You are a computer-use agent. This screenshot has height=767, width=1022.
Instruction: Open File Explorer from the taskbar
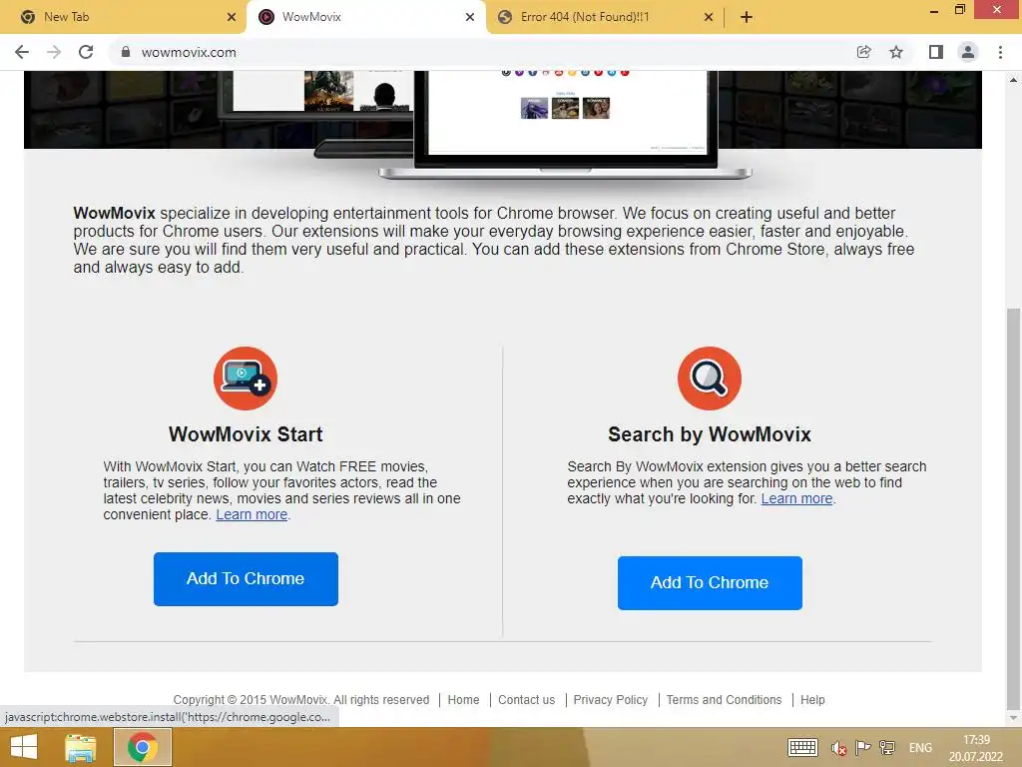point(81,747)
